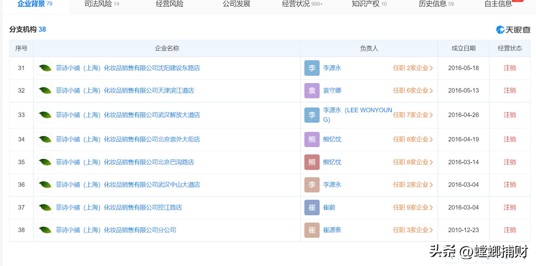Open the 企业背景 tab

35,4
